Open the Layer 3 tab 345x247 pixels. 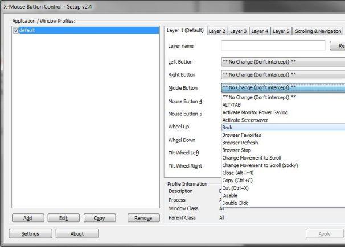pyautogui.click(x=239, y=31)
